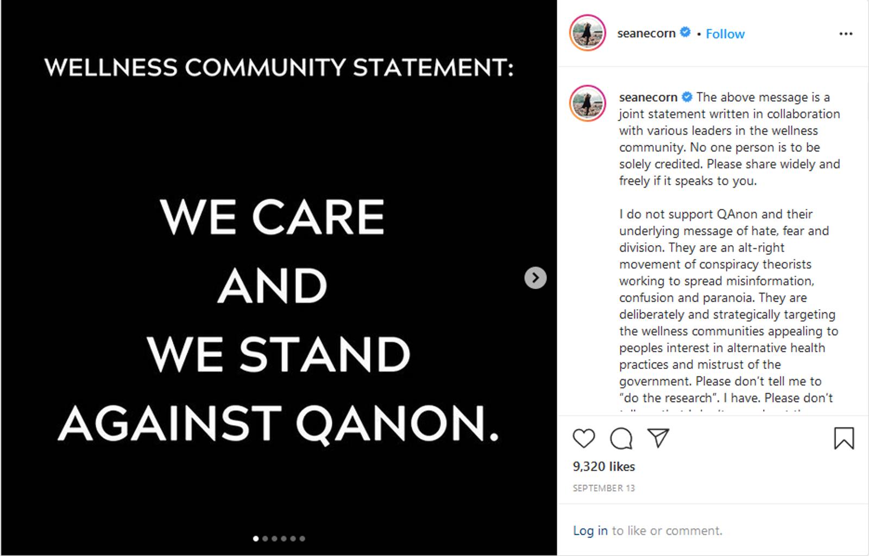This screenshot has height=556, width=869.
Task: Click seanecorn profile picture in header
Action: point(587,33)
